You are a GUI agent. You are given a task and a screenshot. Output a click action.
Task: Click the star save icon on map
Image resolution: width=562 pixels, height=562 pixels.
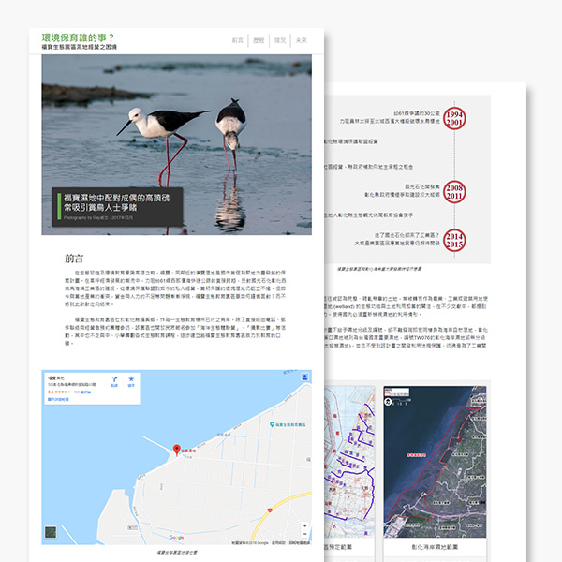[132, 381]
